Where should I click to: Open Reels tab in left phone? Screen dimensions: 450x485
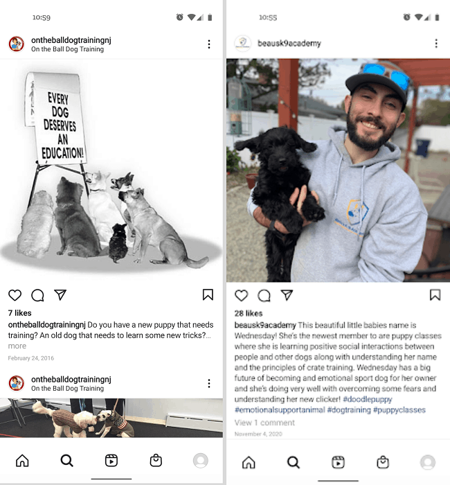[111, 461]
